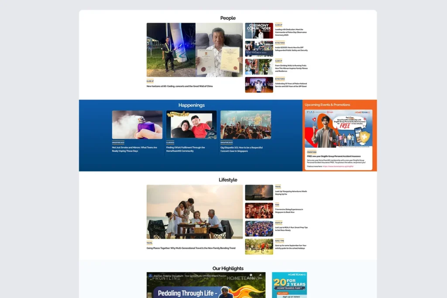447x298 pixels.
Task: Click the SPF Band celebration thumbnail
Action: [x=259, y=85]
